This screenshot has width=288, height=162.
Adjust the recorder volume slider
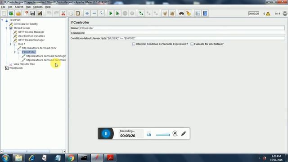tap(163, 135)
